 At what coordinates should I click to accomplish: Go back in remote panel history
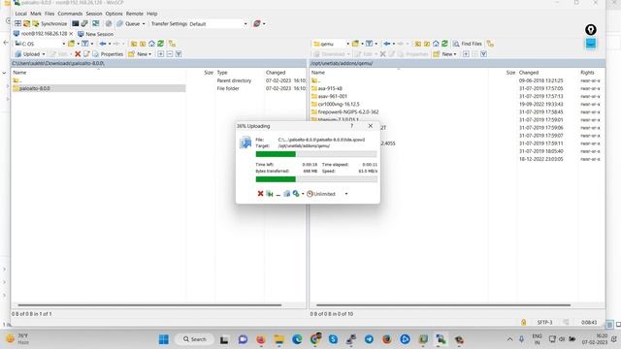pos(386,44)
